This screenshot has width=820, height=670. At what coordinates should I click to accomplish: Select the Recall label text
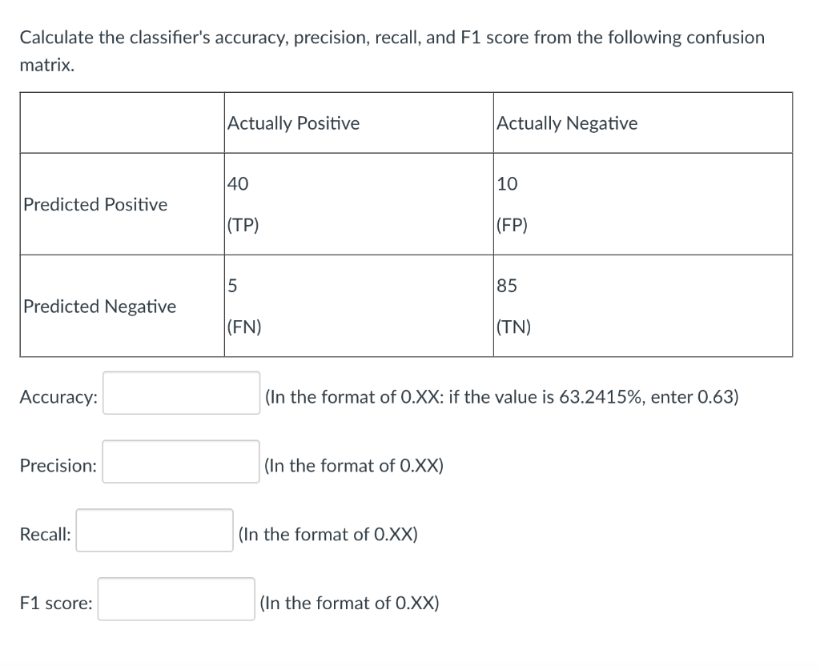[x=46, y=533]
